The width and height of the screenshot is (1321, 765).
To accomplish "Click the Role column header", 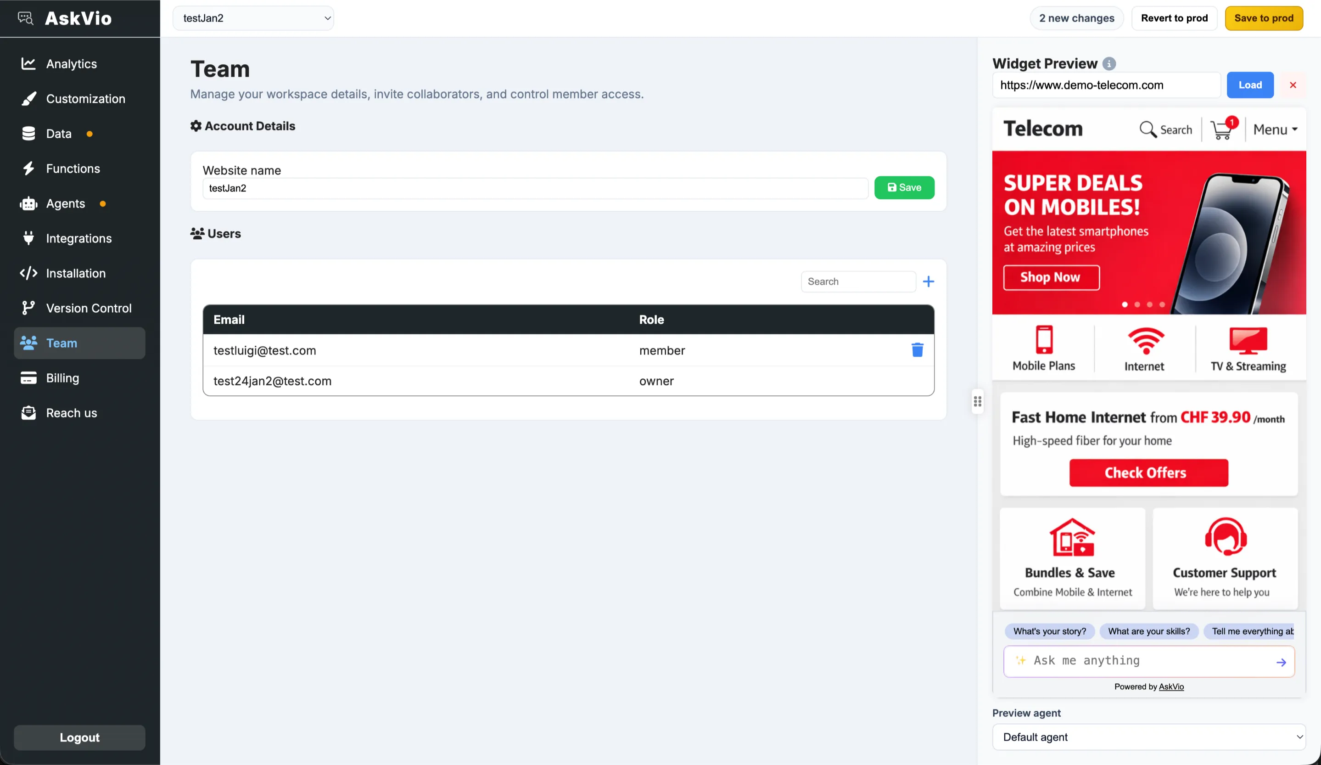I will click(x=652, y=319).
